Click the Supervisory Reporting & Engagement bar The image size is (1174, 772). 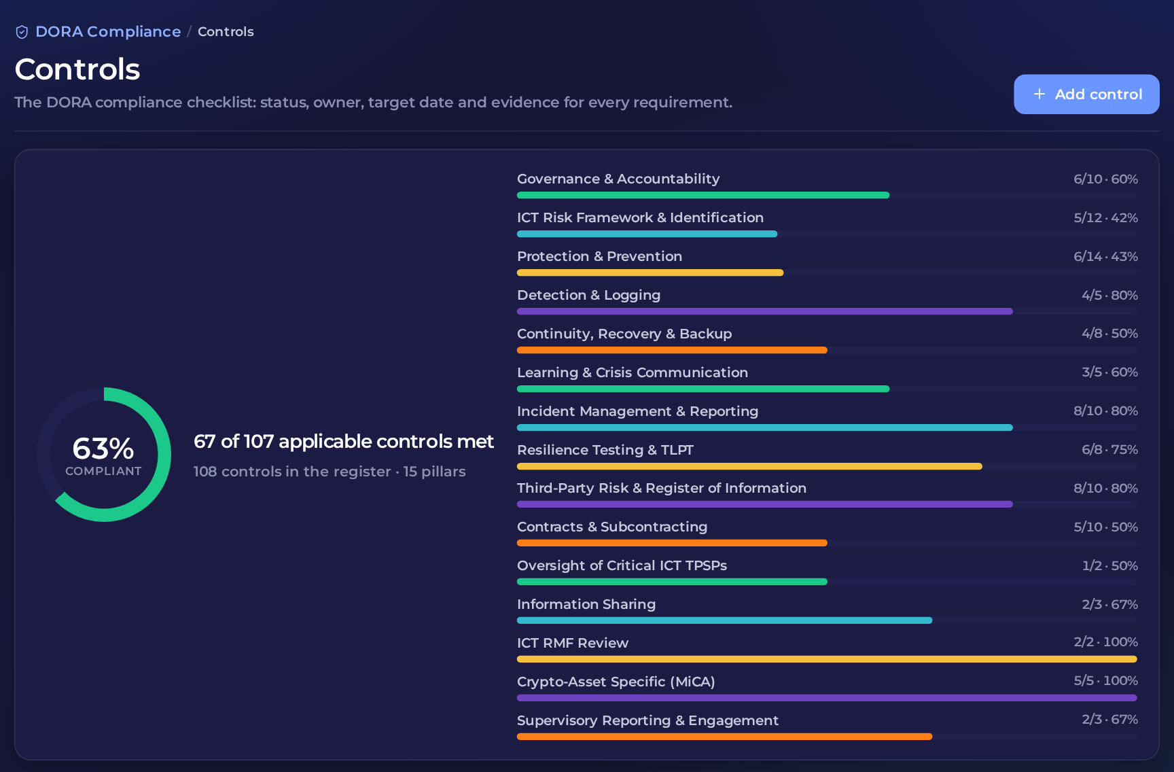827,737
